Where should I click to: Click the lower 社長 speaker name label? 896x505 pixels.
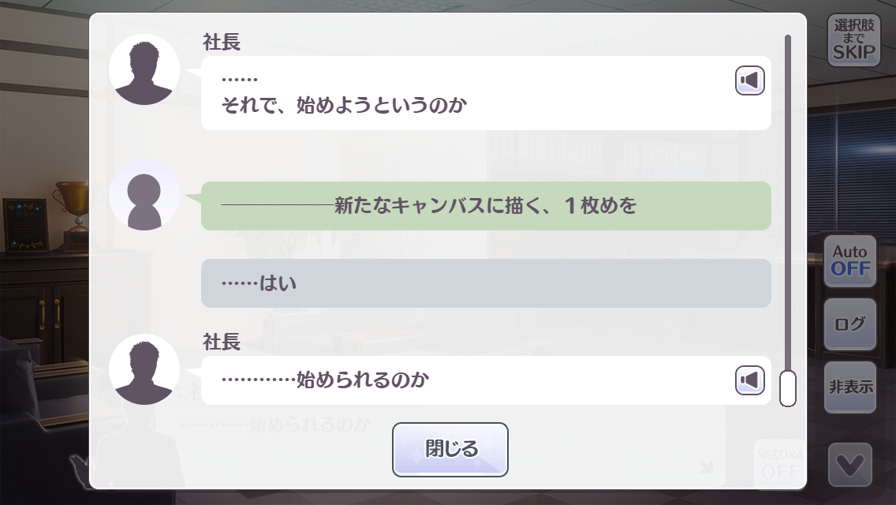click(x=222, y=342)
